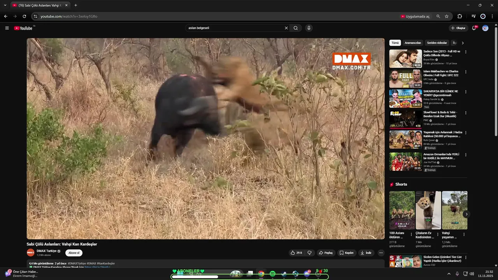Show more filter chips with right chevron
Image resolution: width=498 pixels, height=280 pixels.
point(463,43)
